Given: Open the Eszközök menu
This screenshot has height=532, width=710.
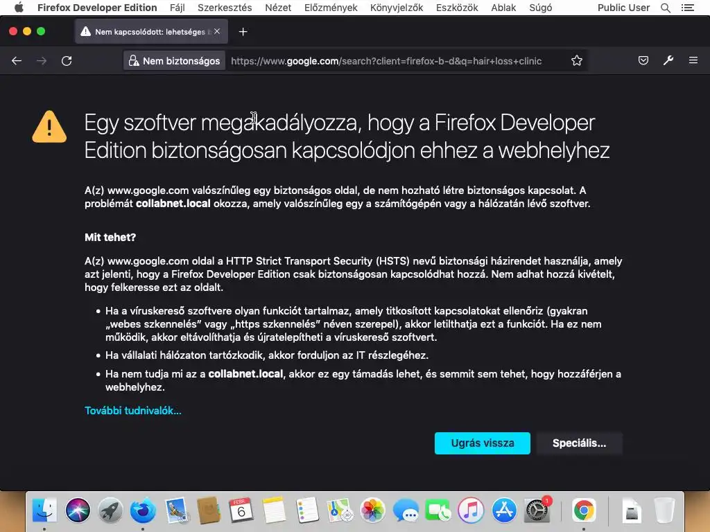Looking at the screenshot, I should [x=457, y=8].
